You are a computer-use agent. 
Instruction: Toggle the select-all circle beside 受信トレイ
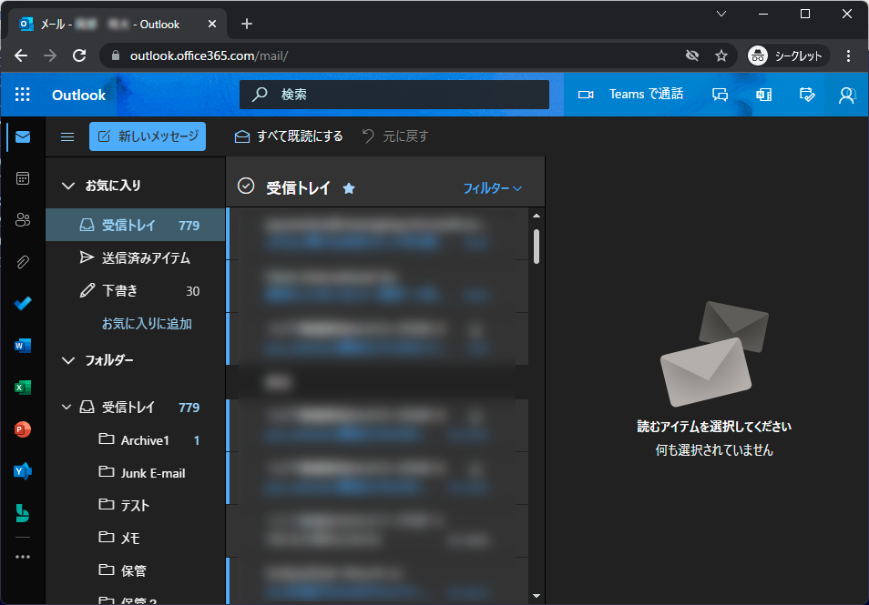245,187
